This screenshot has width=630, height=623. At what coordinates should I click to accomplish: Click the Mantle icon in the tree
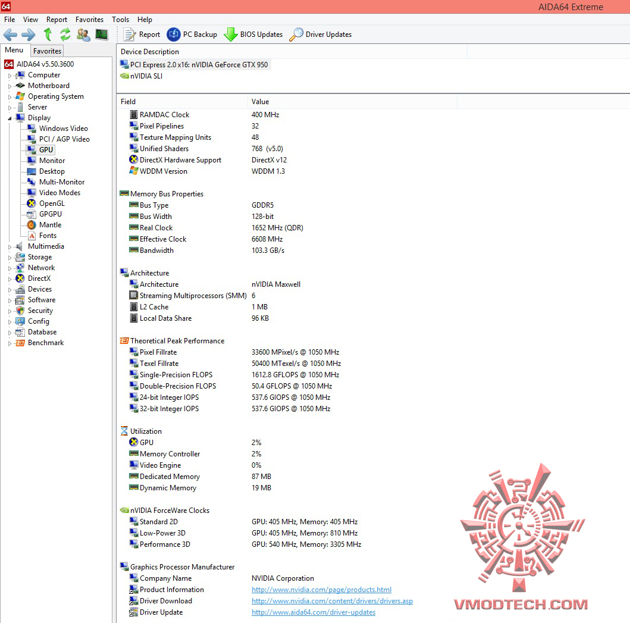tap(32, 225)
